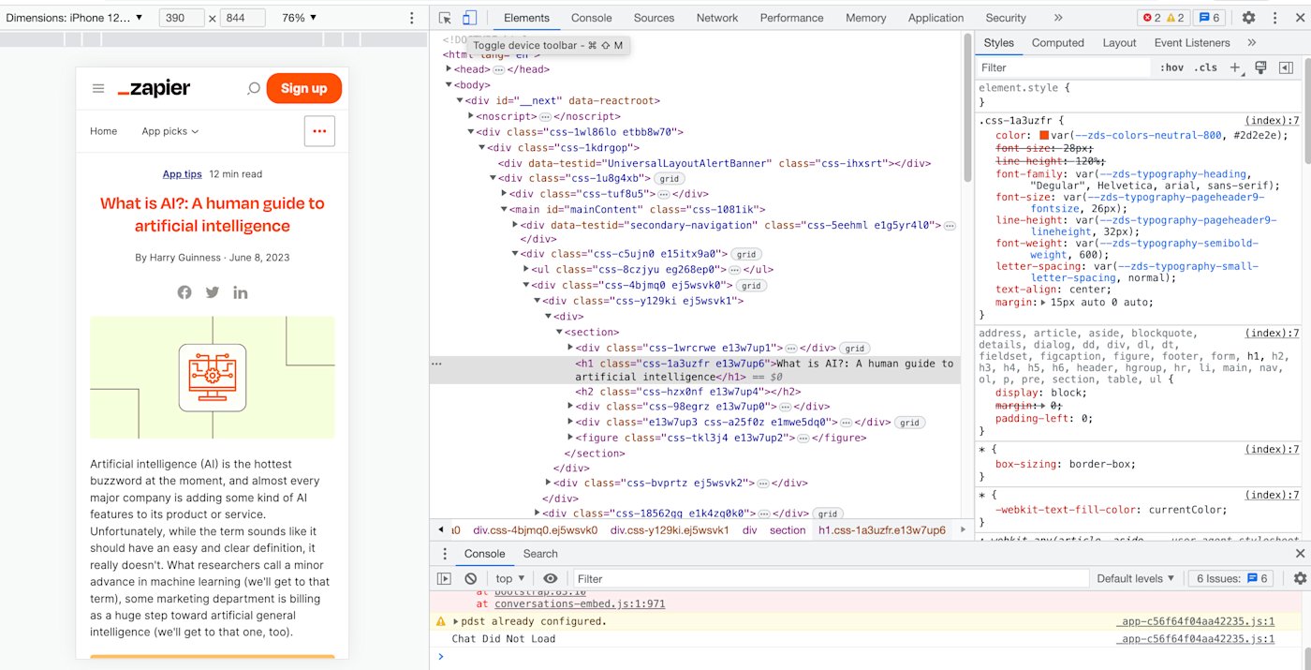Open the zoom 76% dropdown
Image resolution: width=1311 pixels, height=670 pixels.
299,18
